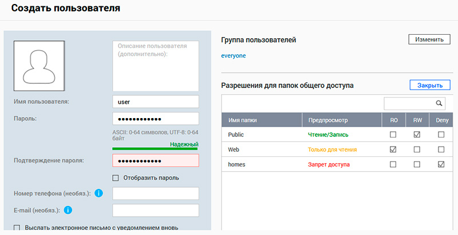Uncheck Deny permission for homes folder
458x235 pixels.
(x=440, y=164)
